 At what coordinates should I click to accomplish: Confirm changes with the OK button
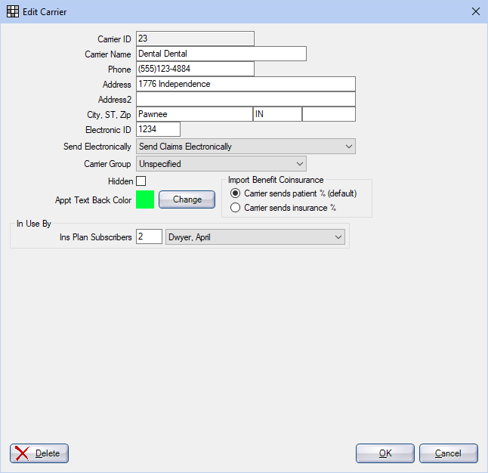click(x=385, y=453)
